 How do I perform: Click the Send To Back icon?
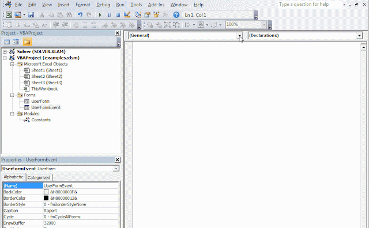point(159,25)
